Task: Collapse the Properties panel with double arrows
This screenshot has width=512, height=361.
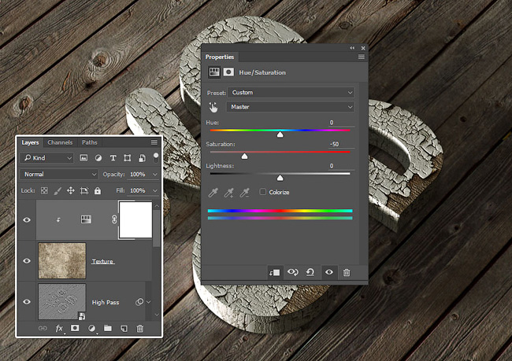Action: coord(352,48)
